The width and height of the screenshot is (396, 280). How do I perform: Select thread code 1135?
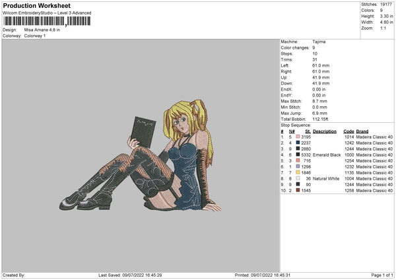tap(349, 172)
